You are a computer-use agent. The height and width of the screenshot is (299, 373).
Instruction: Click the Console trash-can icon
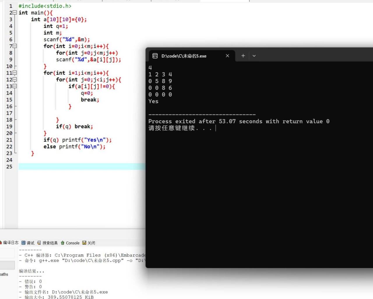coord(63,243)
